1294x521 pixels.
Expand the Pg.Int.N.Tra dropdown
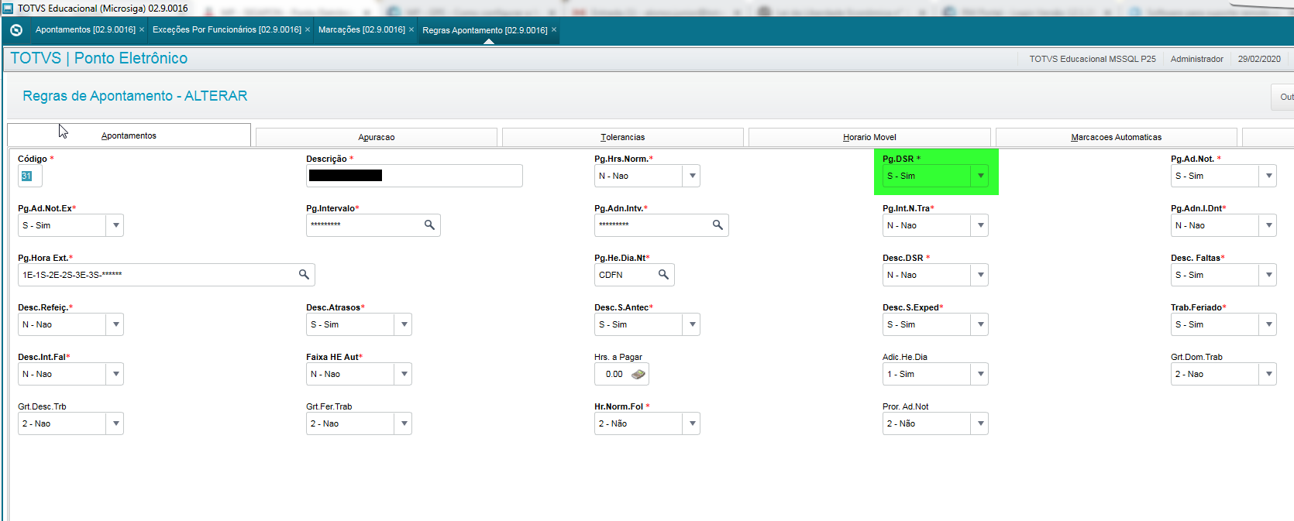pyautogui.click(x=980, y=225)
